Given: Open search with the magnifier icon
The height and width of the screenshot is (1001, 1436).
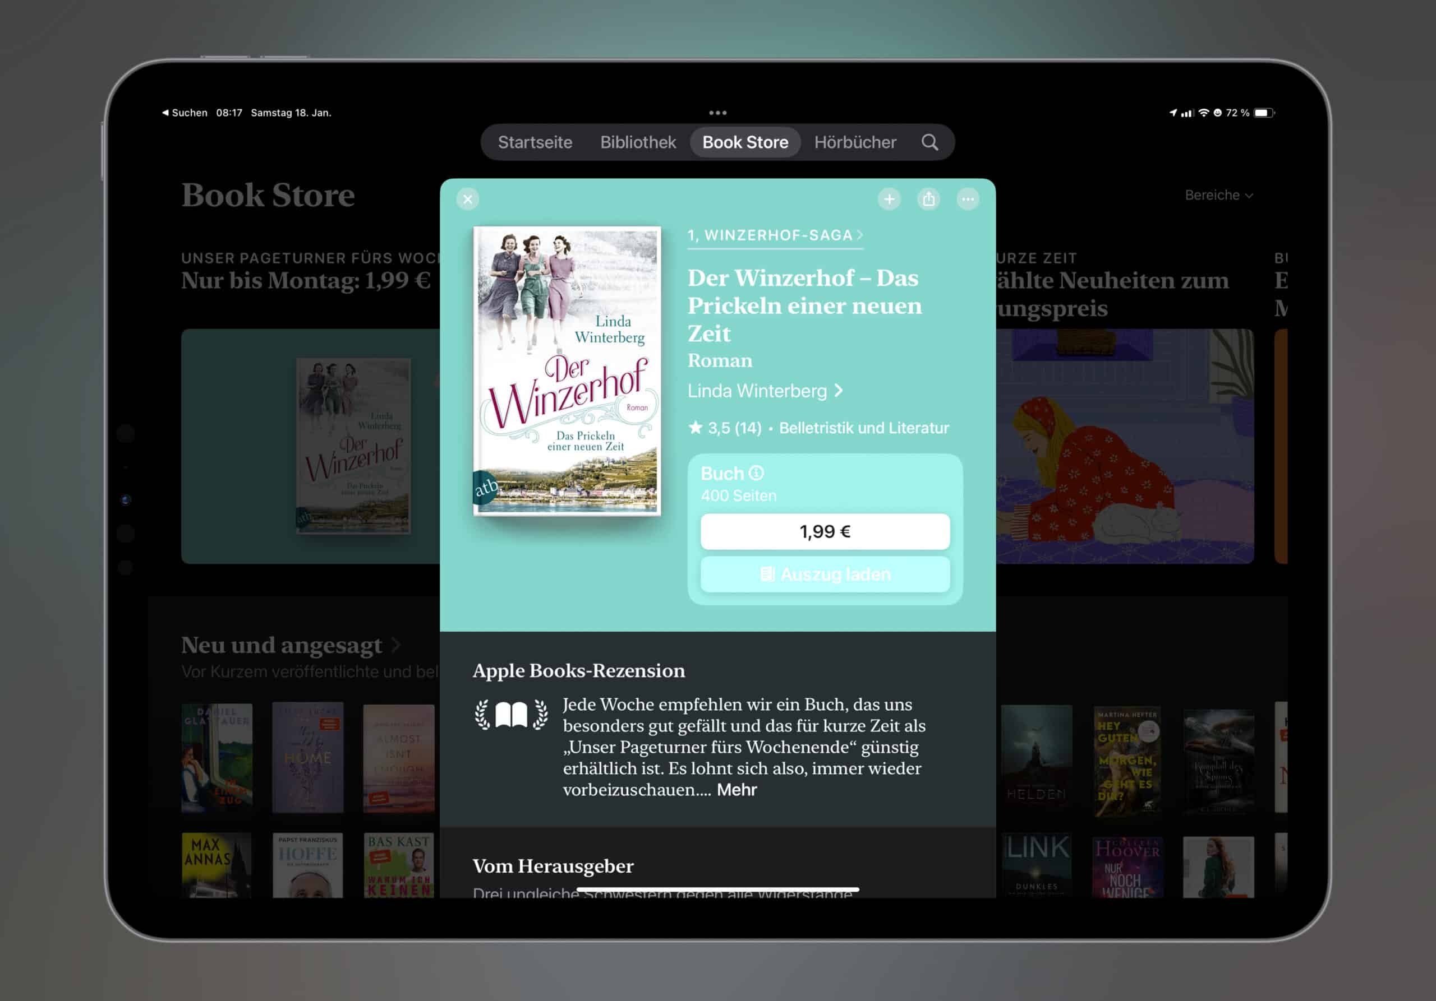Looking at the screenshot, I should [x=929, y=142].
